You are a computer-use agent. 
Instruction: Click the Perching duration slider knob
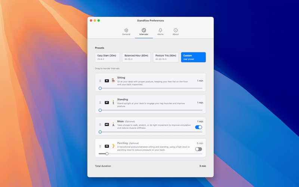pyautogui.click(x=107, y=154)
